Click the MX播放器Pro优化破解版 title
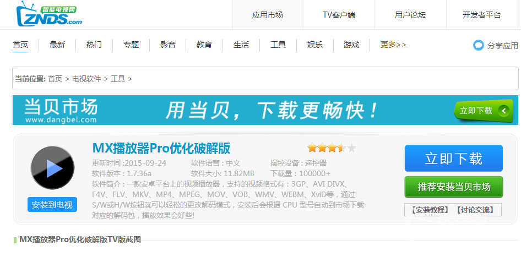 (161, 149)
